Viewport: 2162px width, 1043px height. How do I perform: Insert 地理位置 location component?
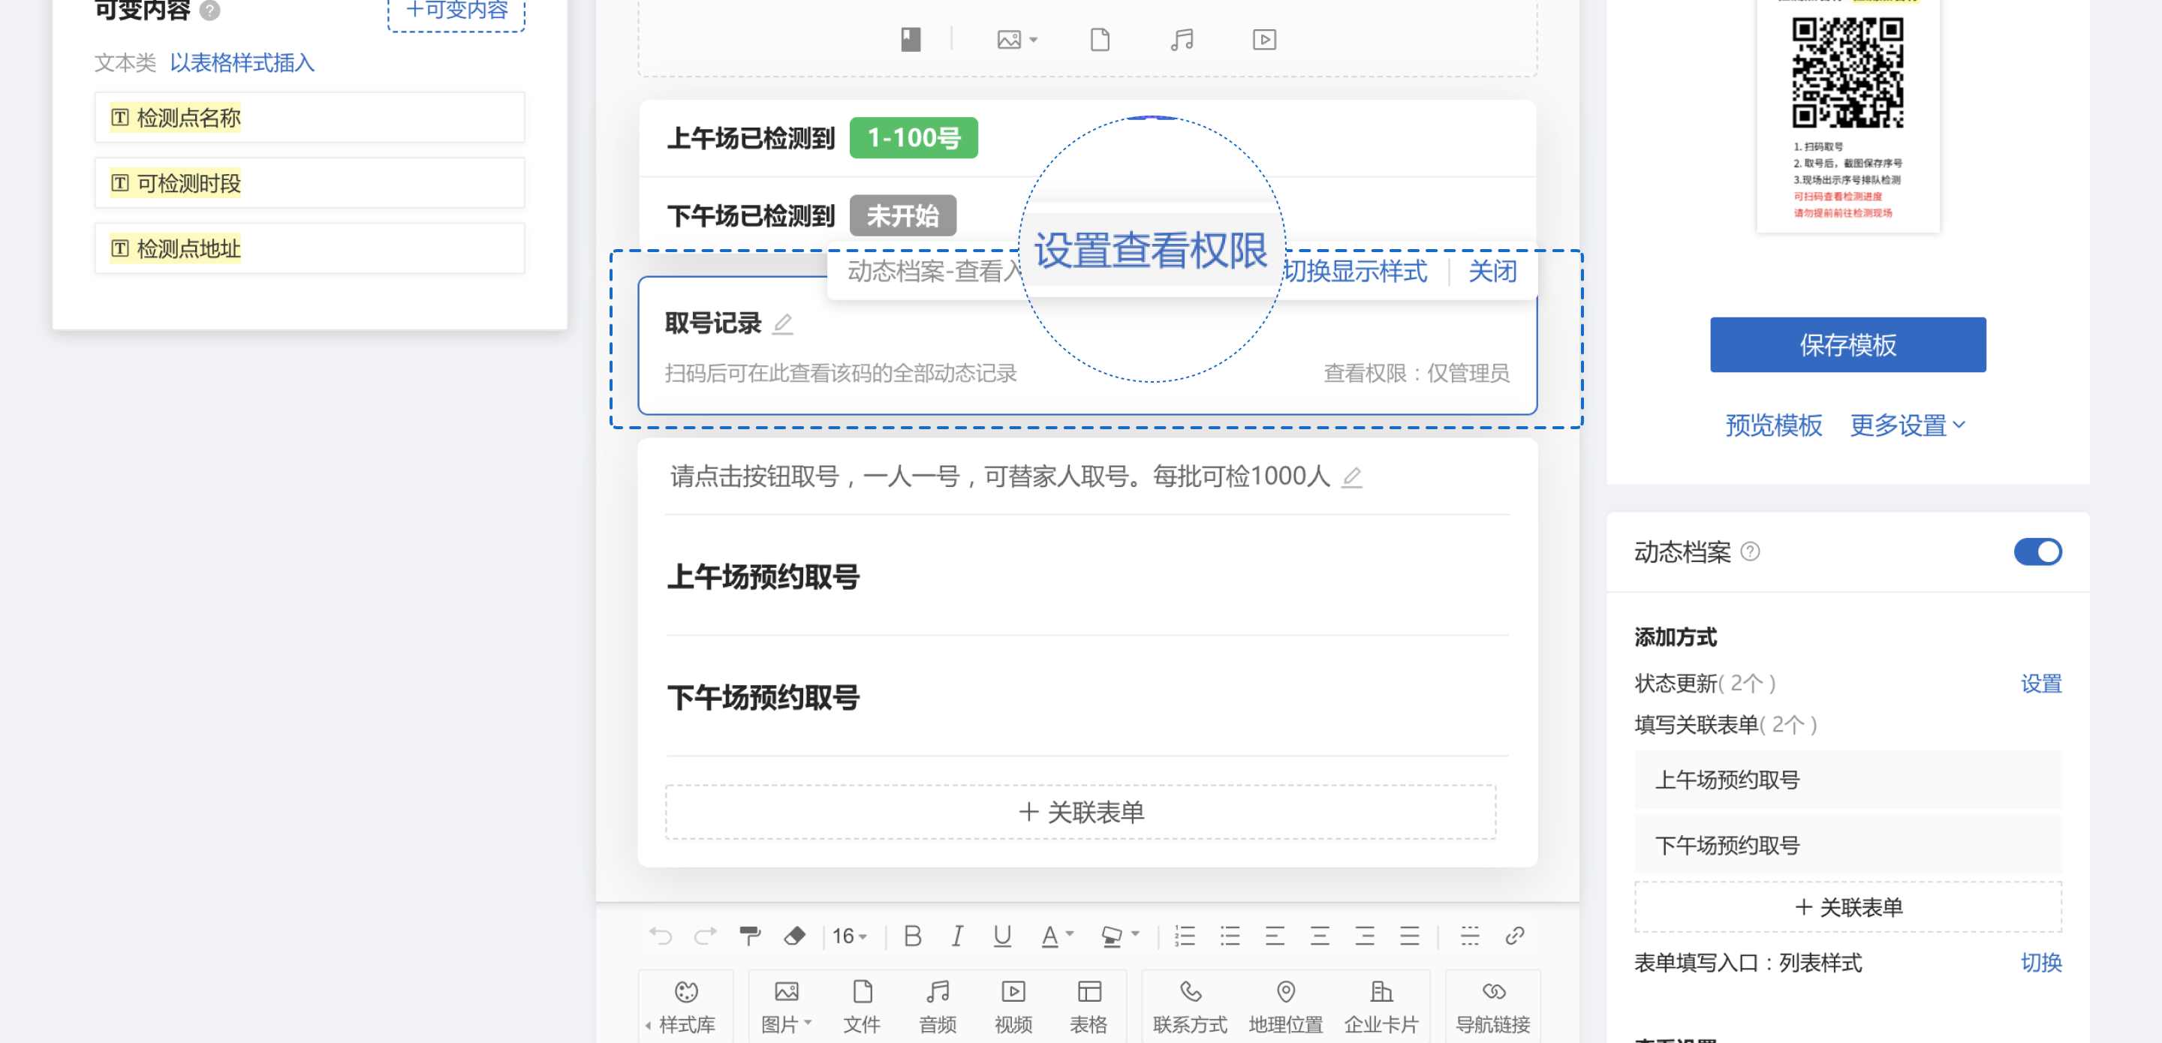1285,1005
